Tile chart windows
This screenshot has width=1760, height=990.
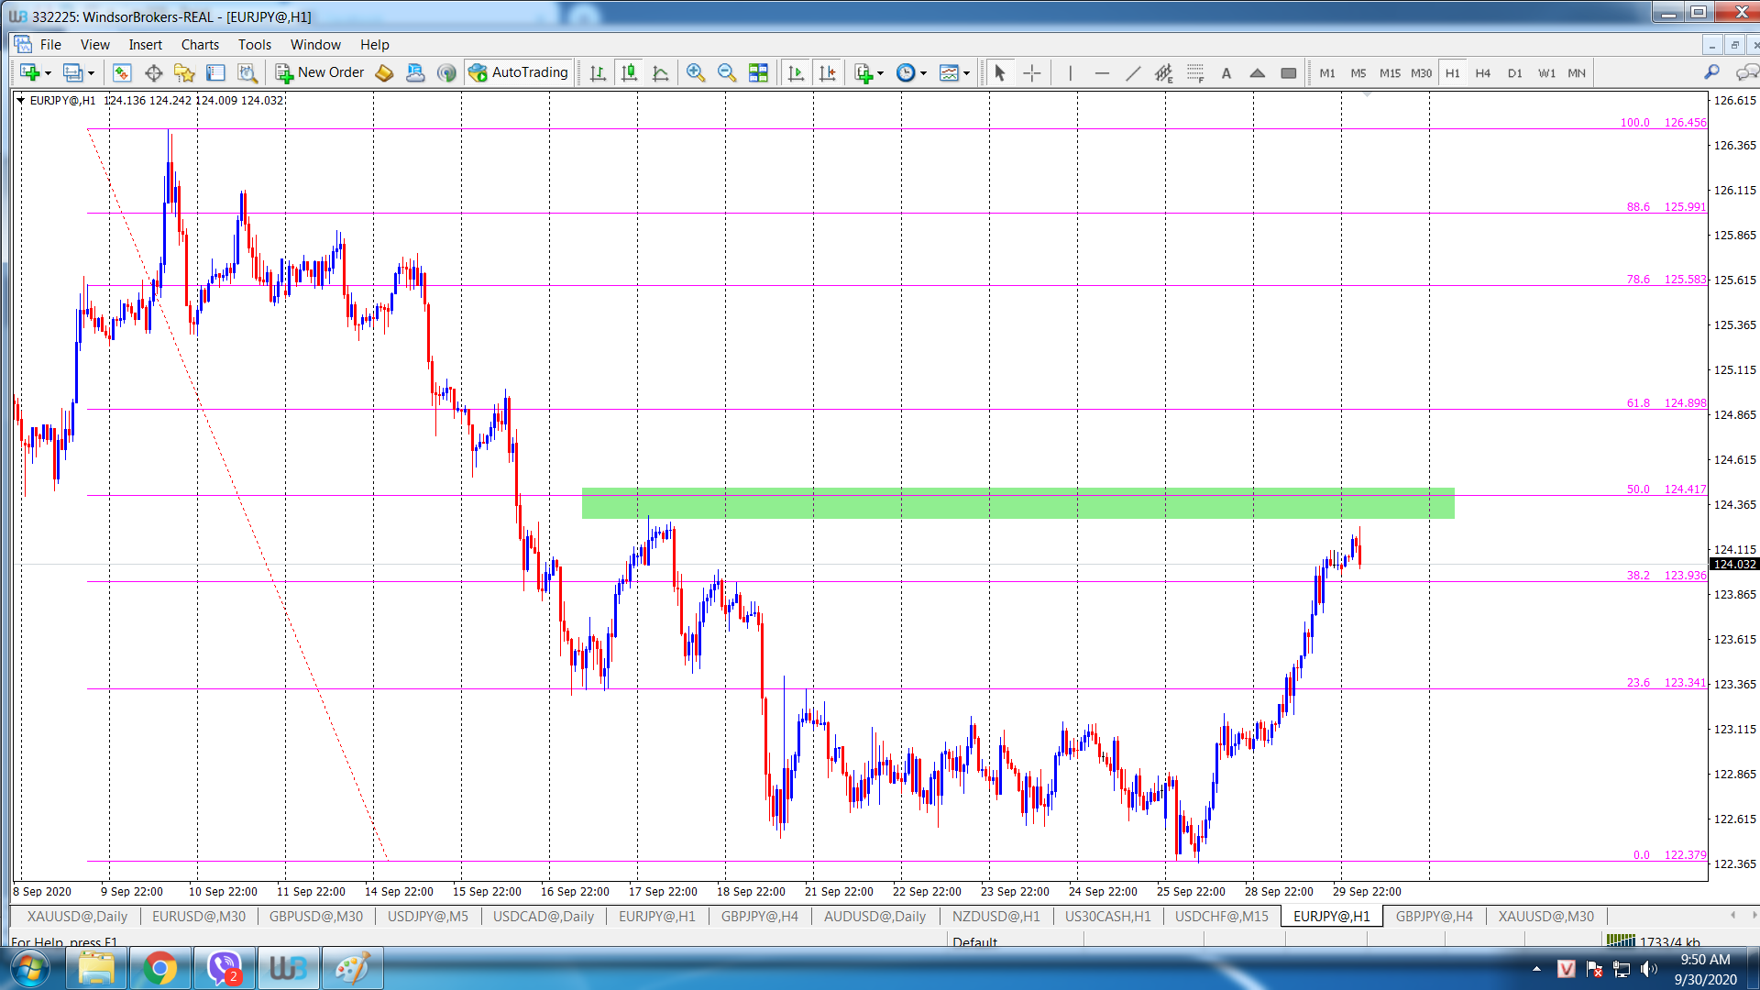pyautogui.click(x=758, y=72)
